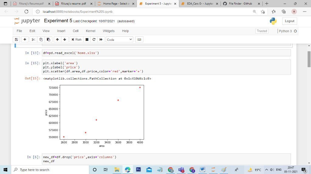
Task: Add this page to favorites star icon
Action: [263, 12]
